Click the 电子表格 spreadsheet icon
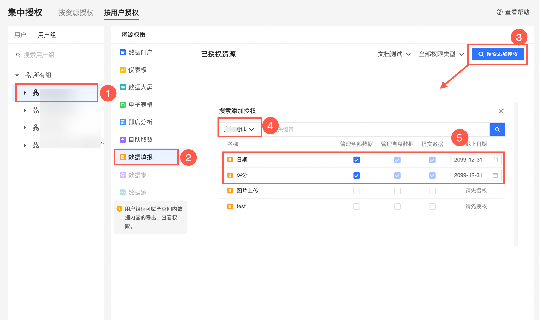This screenshot has height=320, width=541. 122,105
